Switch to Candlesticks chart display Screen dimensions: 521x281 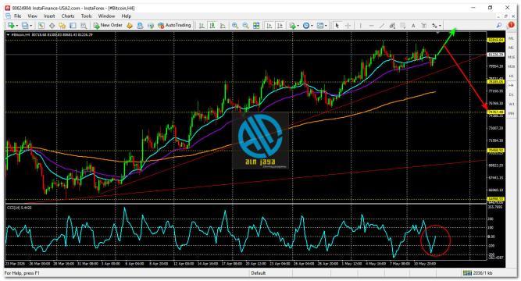click(x=212, y=25)
